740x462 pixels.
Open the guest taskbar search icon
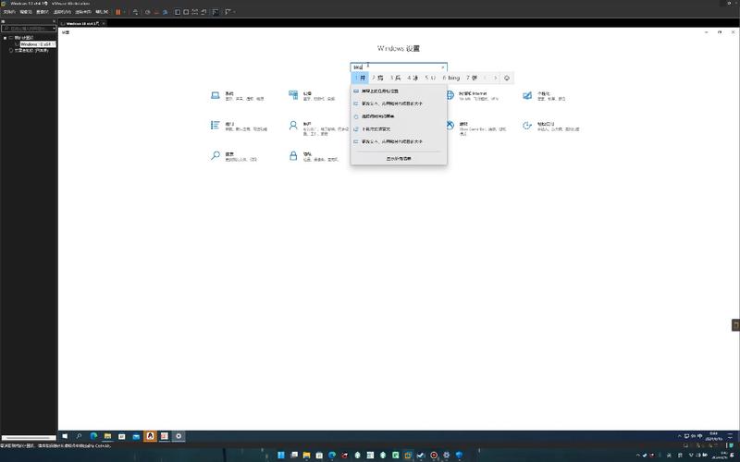pyautogui.click(x=79, y=436)
